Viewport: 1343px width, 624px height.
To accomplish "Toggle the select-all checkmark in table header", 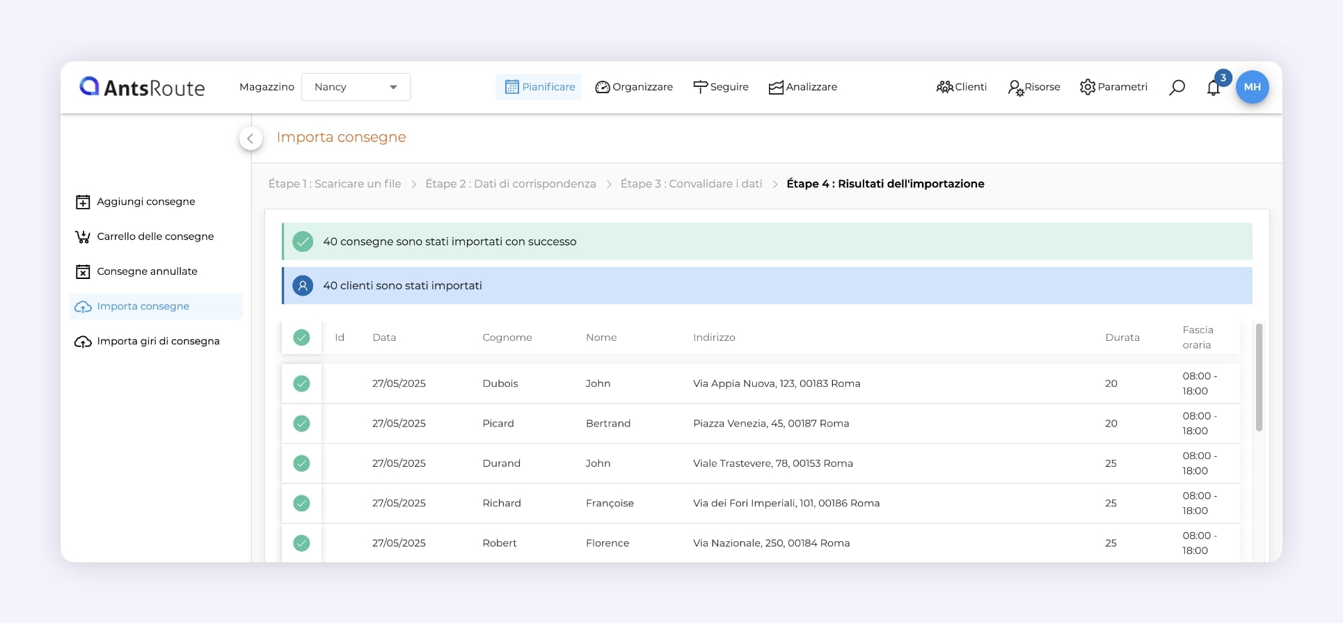I will [301, 337].
